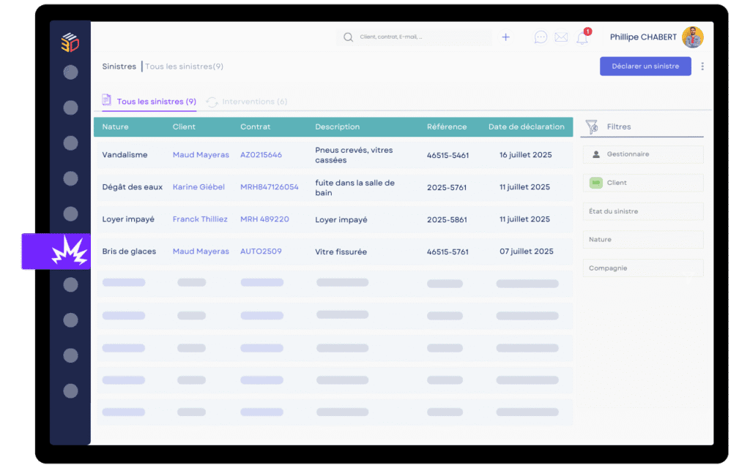
Task: Open the État du sinistre filter
Action: point(643,211)
